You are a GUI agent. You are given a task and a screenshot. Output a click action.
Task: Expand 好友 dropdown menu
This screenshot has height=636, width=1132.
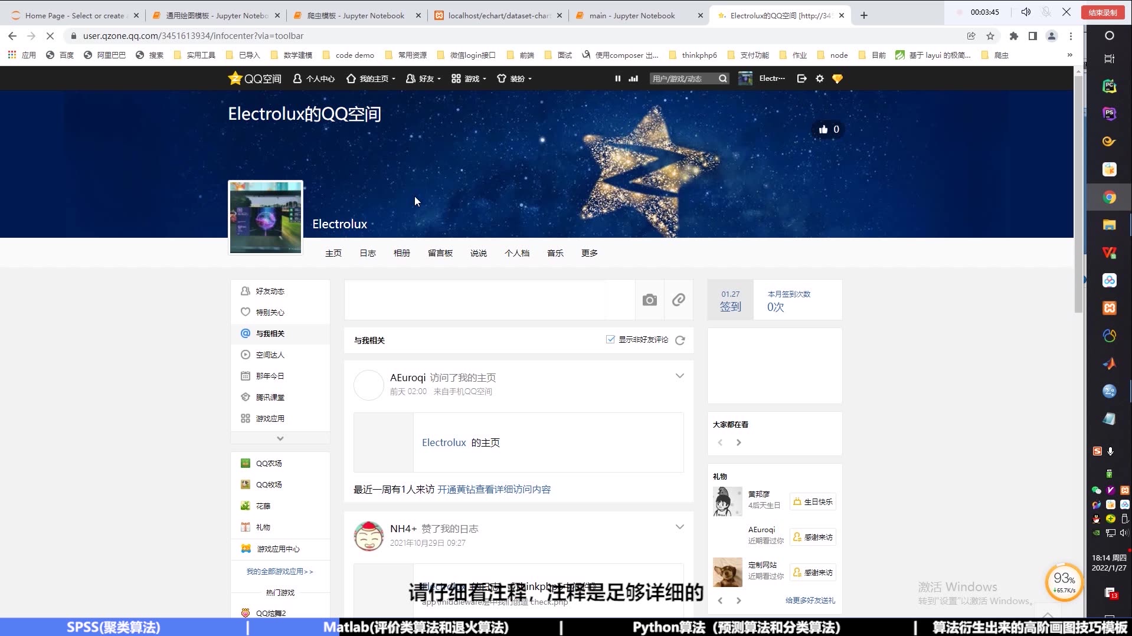point(423,78)
